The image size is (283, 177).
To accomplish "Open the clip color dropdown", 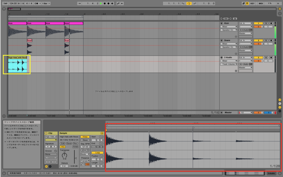I will click(x=51, y=140).
